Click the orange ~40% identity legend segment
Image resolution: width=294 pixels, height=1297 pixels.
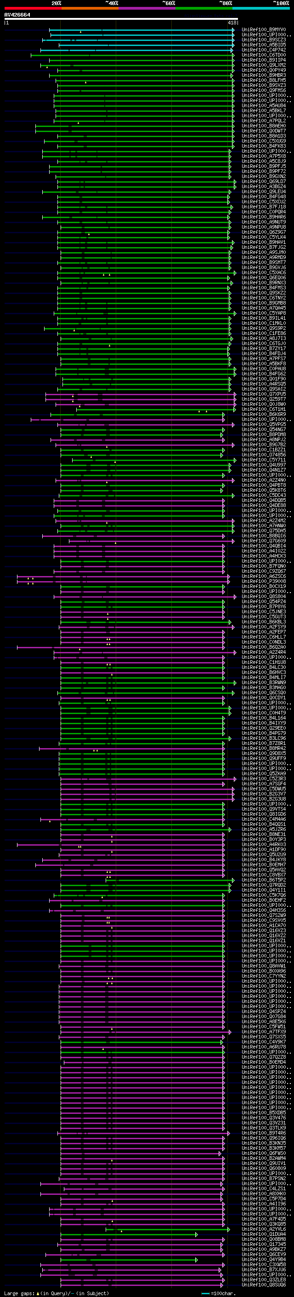(90, 8)
